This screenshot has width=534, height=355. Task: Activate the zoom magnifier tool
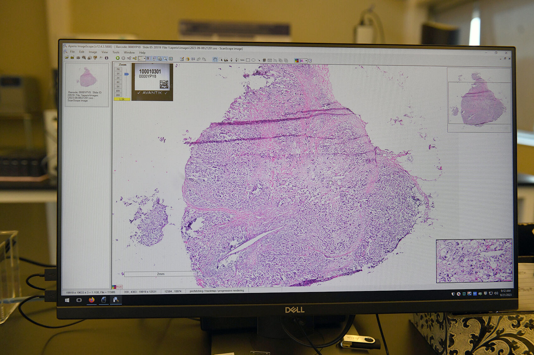coord(165,59)
